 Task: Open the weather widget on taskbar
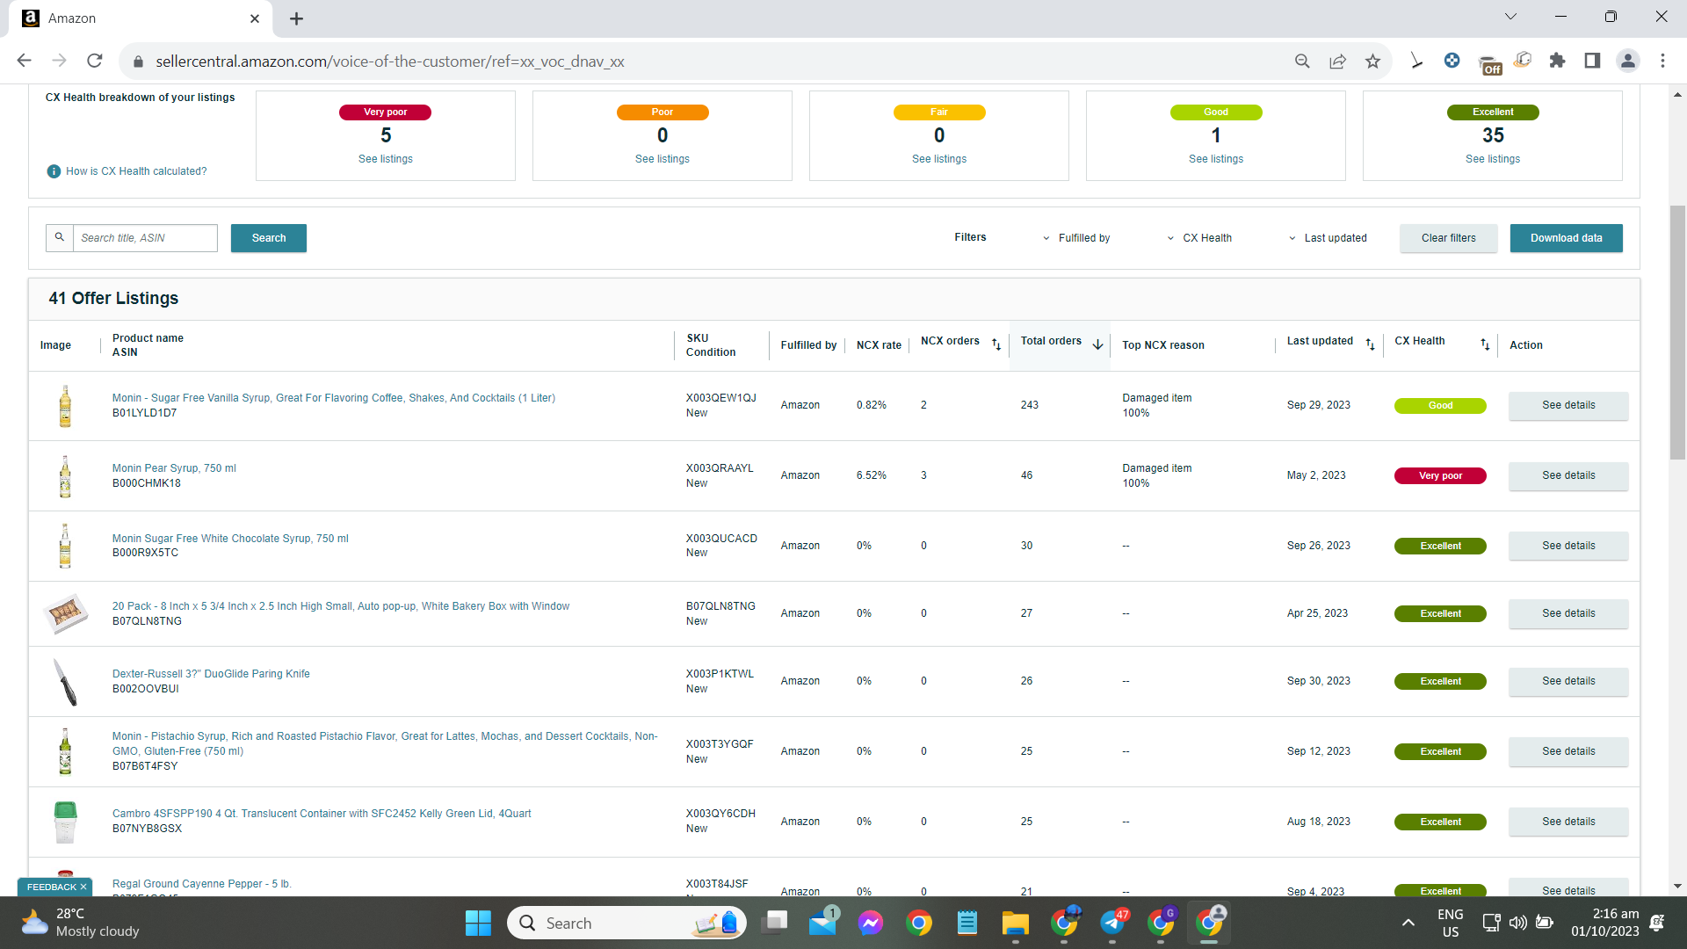[81, 923]
